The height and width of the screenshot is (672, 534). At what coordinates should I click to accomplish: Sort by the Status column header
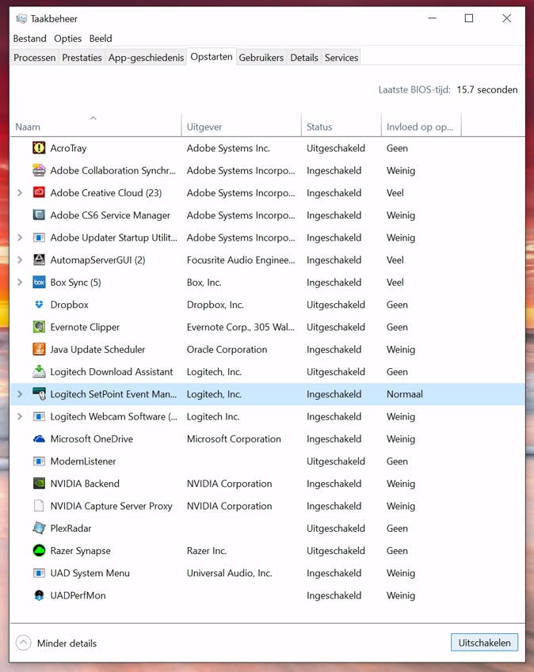(341, 124)
